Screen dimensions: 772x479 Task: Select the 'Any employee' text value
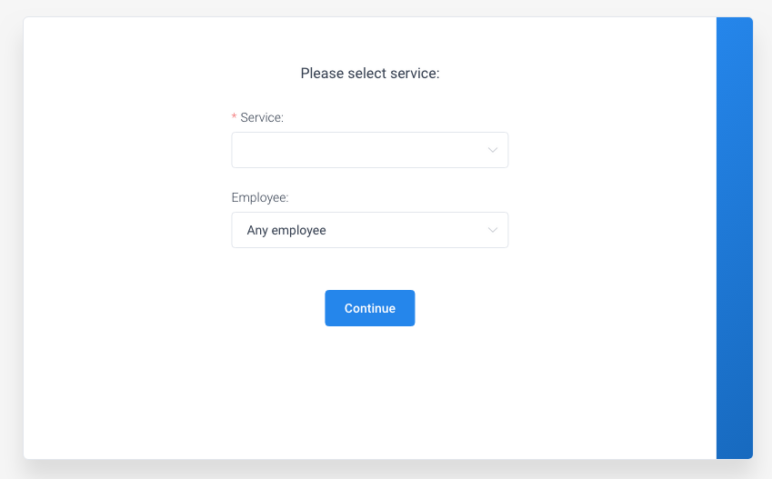coord(286,230)
